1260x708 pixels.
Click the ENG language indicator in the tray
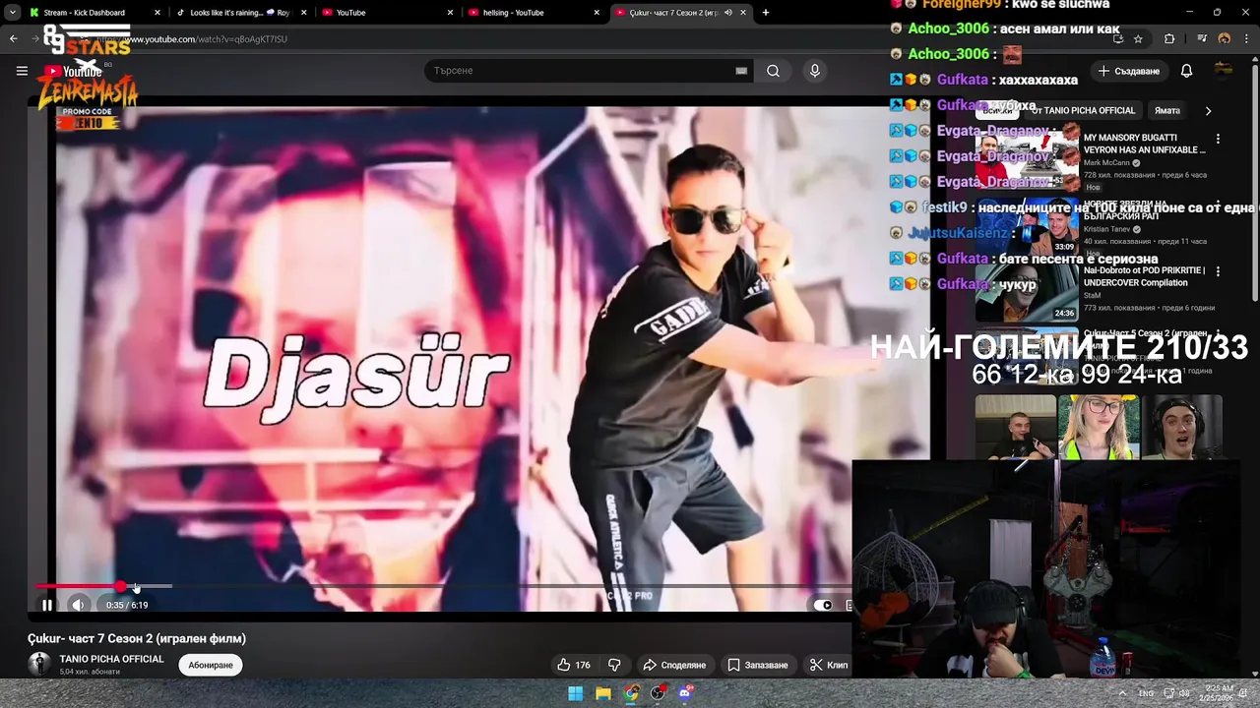coord(1146,693)
